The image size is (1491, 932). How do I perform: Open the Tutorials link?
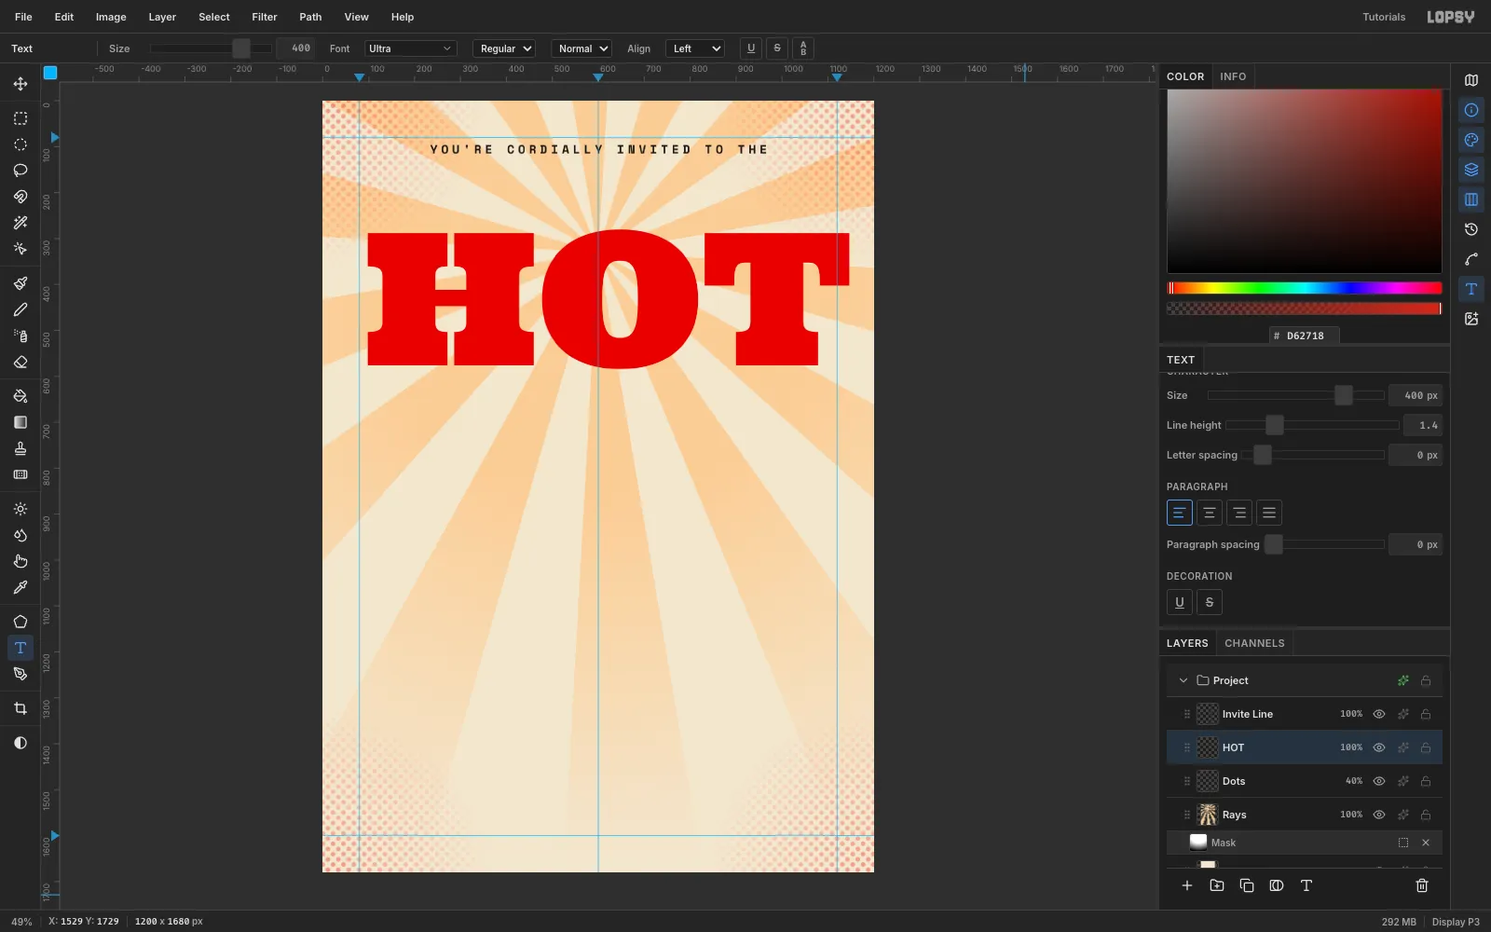1384,17
